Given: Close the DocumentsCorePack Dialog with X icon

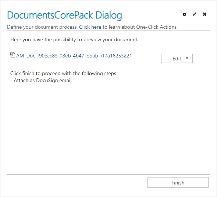Looking at the screenshot, I should click(204, 14).
